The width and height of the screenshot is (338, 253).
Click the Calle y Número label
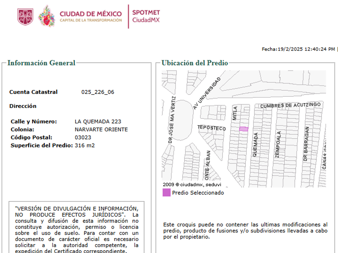pyautogui.click(x=34, y=122)
